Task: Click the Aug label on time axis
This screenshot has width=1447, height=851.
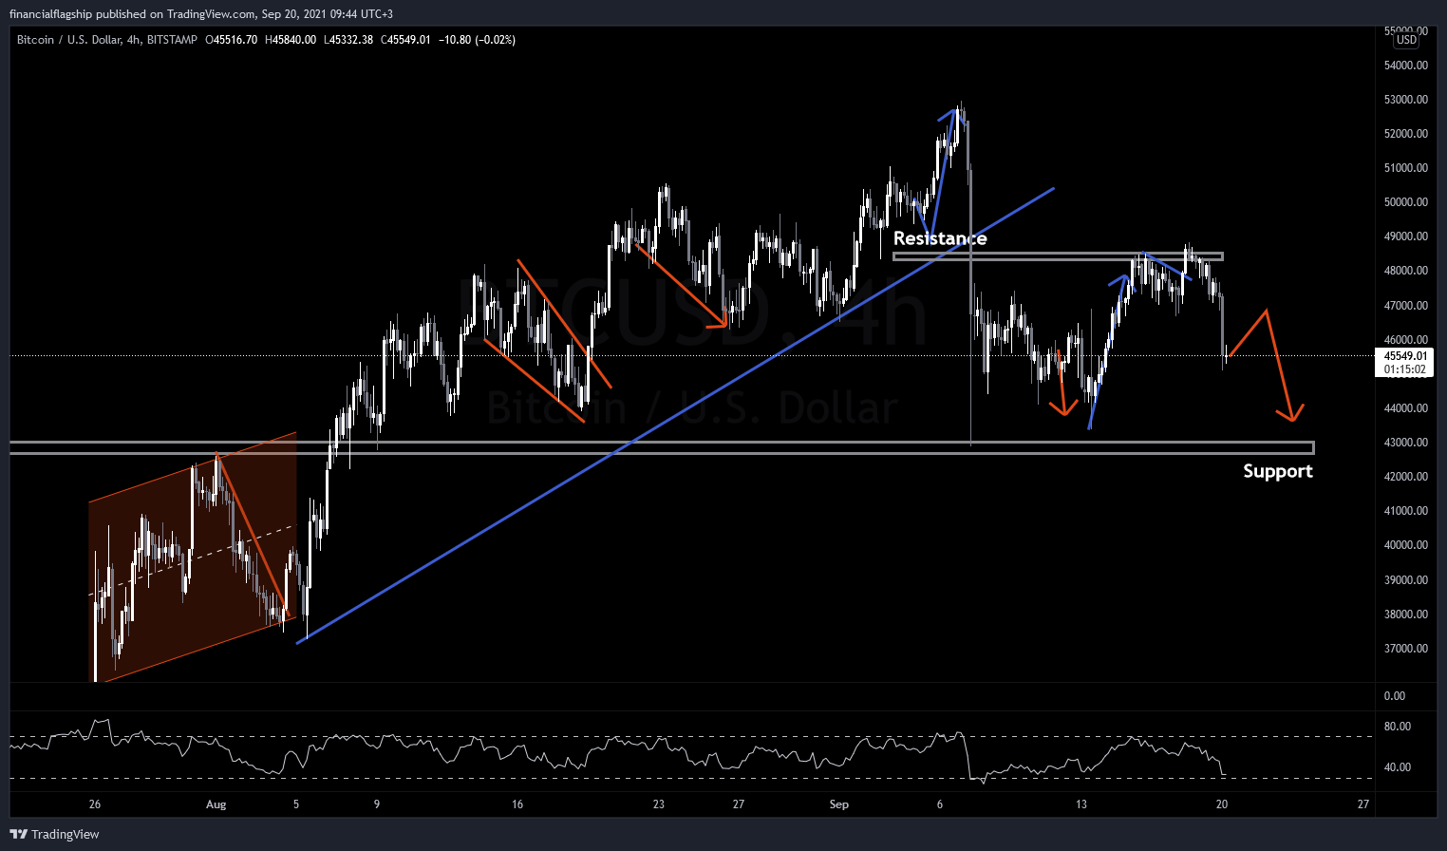Action: tap(216, 804)
